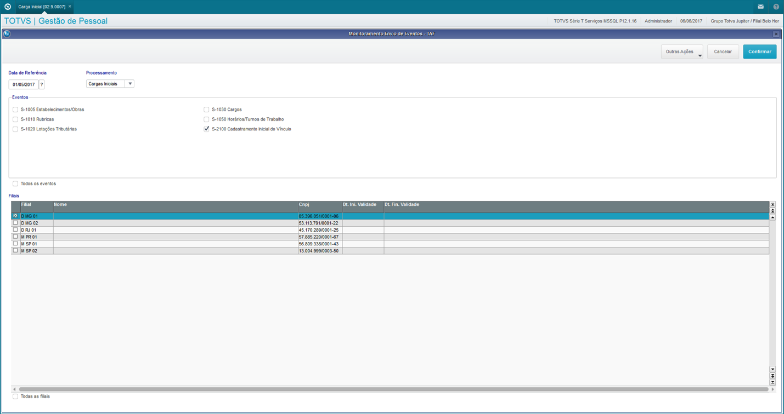Enable the Todos os eventos checkbox

click(x=15, y=184)
